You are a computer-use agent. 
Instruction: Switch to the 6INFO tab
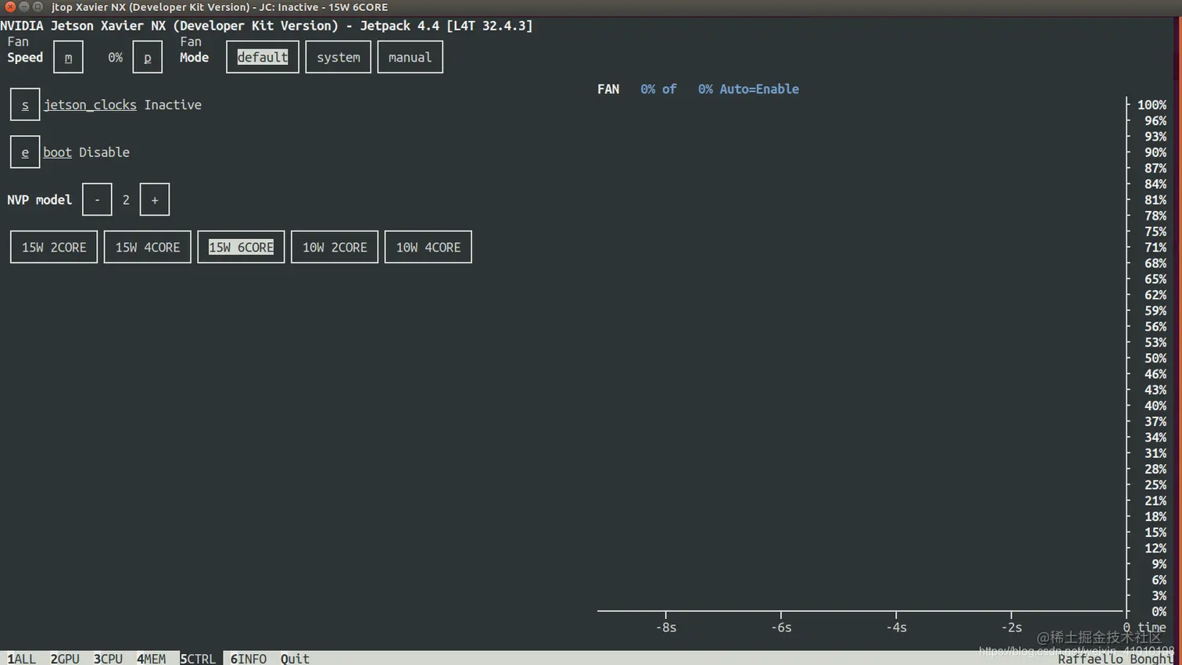tap(249, 659)
